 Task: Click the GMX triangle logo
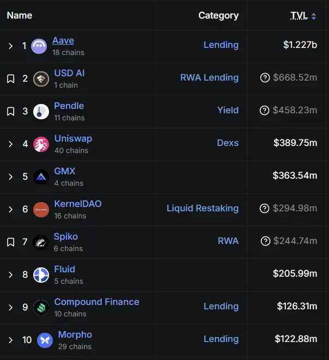tap(41, 177)
